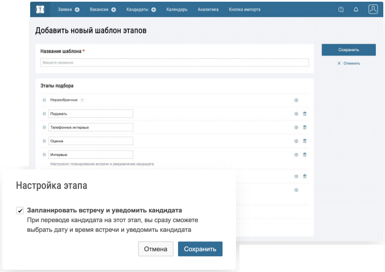Open settings gear for Подумать stage
The image size is (385, 272).
[296, 114]
